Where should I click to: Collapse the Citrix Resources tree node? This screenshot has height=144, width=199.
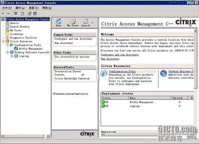point(3,41)
